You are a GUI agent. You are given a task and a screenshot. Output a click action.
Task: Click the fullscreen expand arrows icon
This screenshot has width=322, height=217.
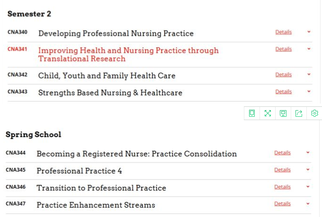click(268, 113)
